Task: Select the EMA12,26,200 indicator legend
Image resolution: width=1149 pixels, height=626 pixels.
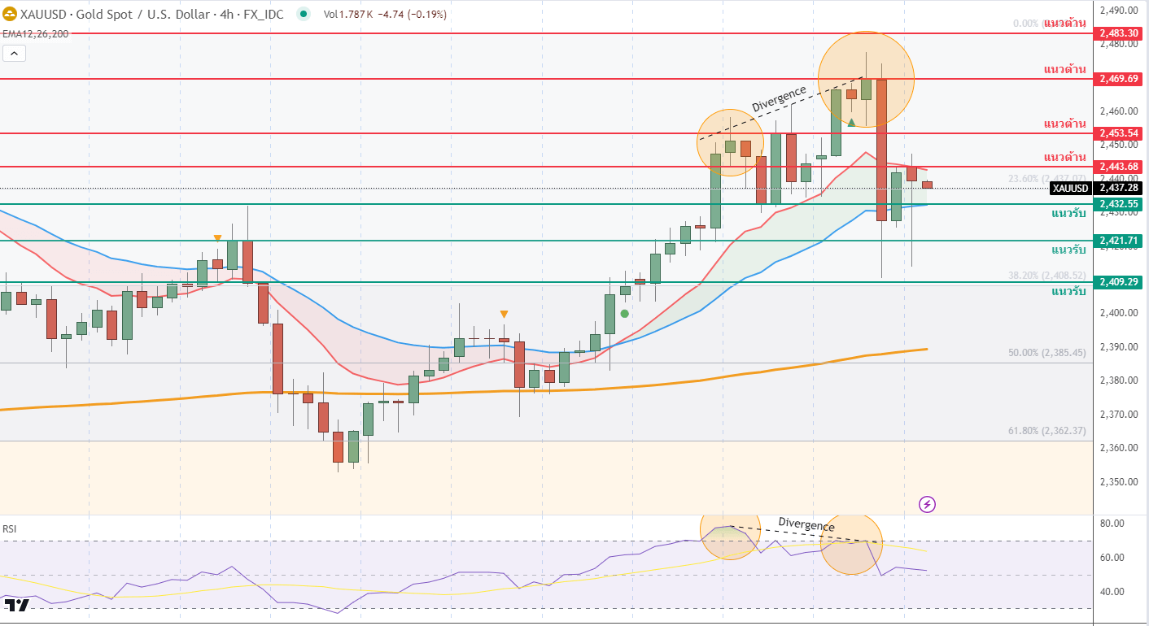Action: (x=35, y=34)
